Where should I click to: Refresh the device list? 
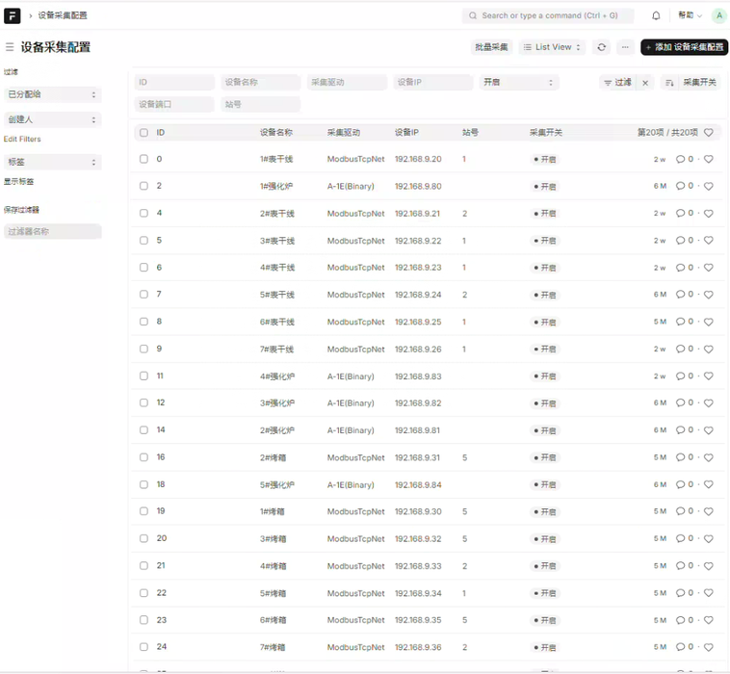(x=602, y=47)
